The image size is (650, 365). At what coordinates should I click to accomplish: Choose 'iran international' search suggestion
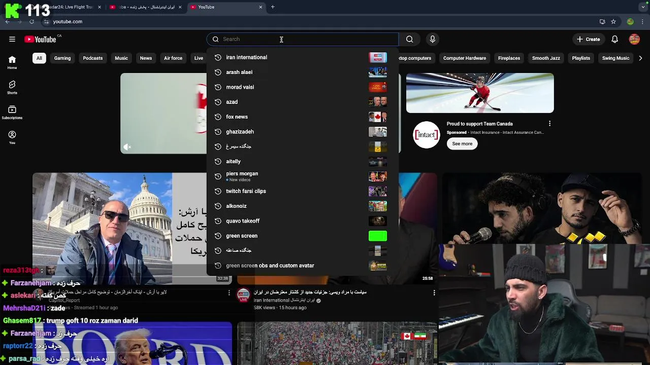point(303,57)
